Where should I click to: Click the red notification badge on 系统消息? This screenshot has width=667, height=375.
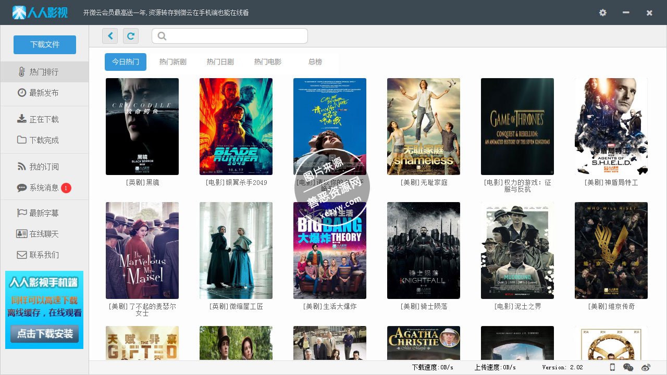coord(66,188)
